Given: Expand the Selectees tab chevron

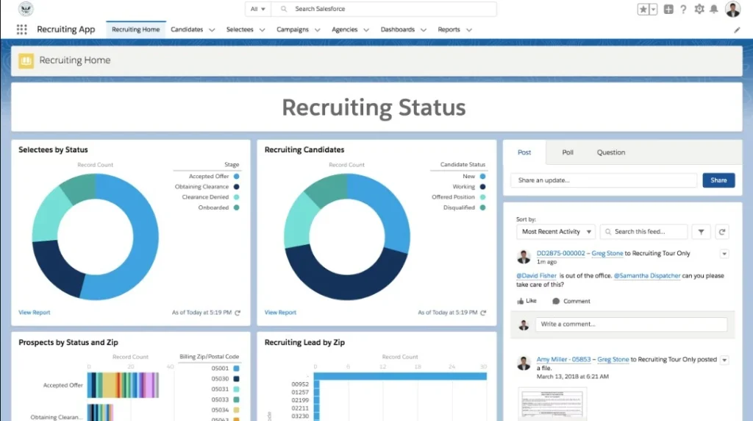Looking at the screenshot, I should click(263, 29).
